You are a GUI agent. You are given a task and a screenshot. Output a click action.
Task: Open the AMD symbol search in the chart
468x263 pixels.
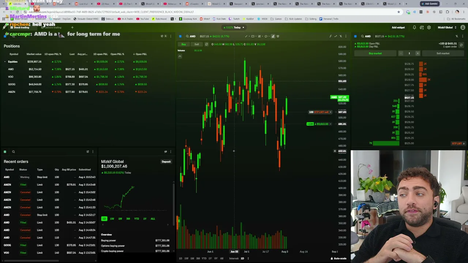191,36
